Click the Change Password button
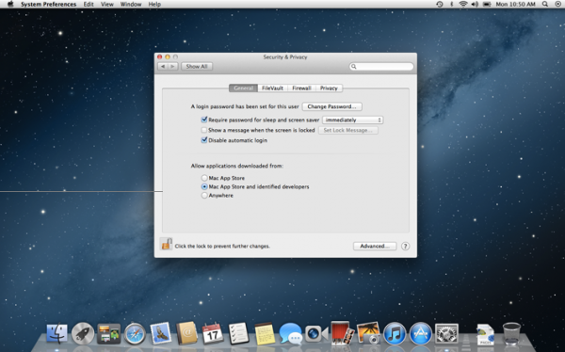The image size is (565, 352). click(x=331, y=106)
